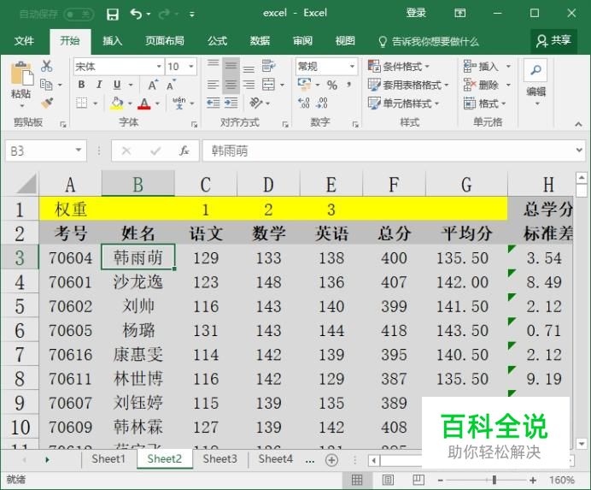Click the 条件格式 button
This screenshot has width=591, height=490.
[399, 67]
